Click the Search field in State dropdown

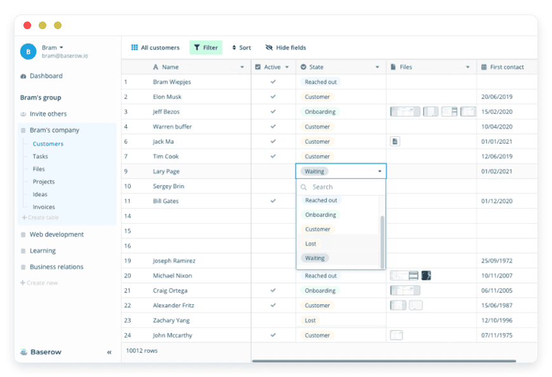pyautogui.click(x=341, y=187)
